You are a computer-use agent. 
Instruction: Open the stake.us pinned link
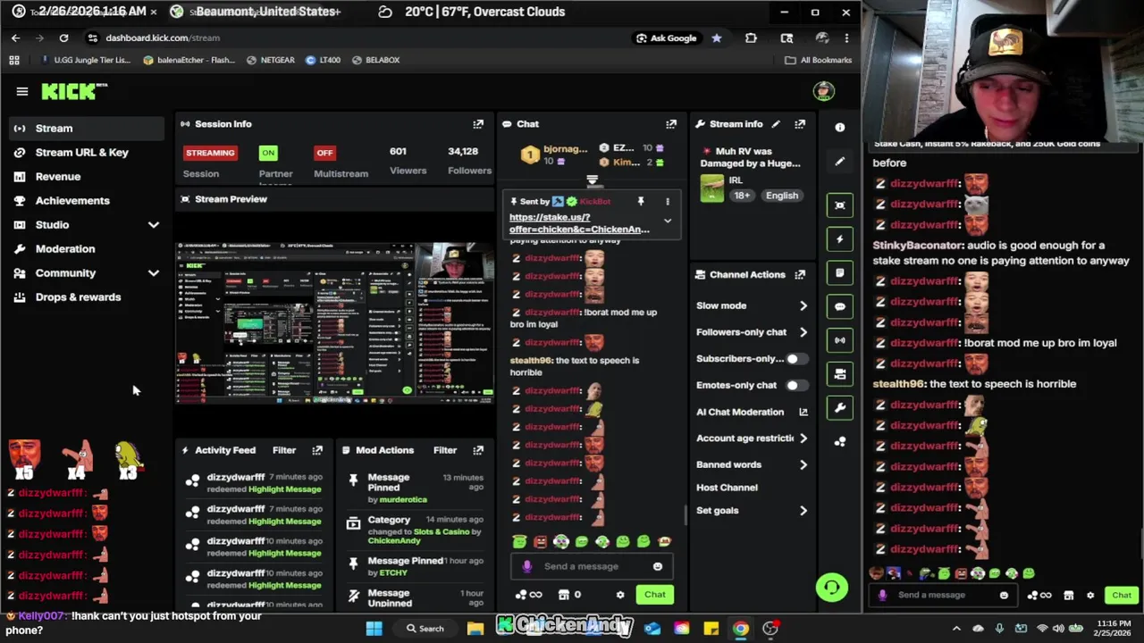(x=579, y=223)
